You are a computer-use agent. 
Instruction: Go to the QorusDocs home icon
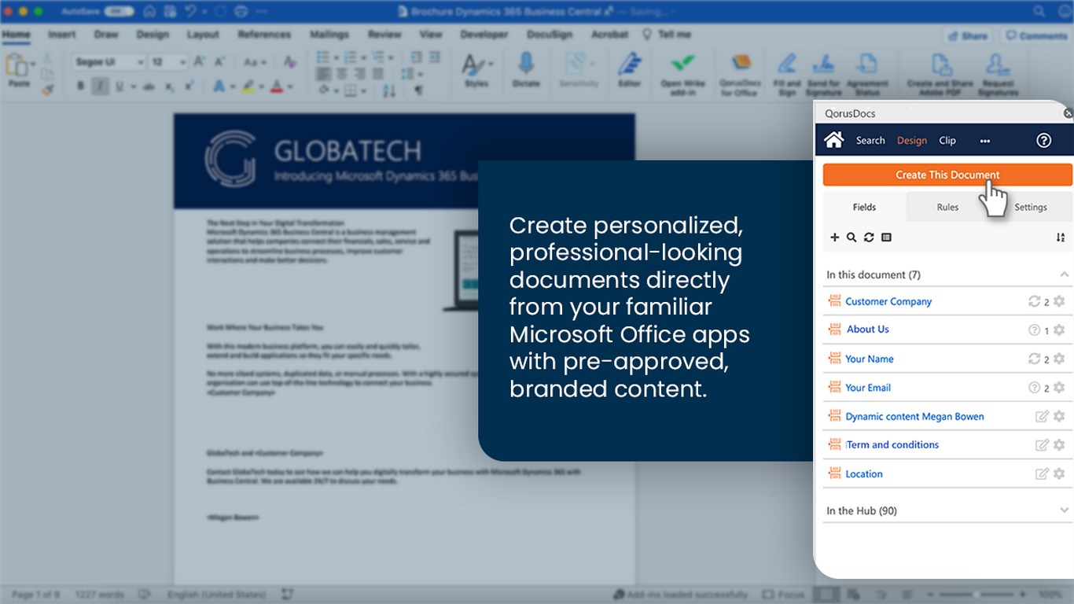point(834,140)
